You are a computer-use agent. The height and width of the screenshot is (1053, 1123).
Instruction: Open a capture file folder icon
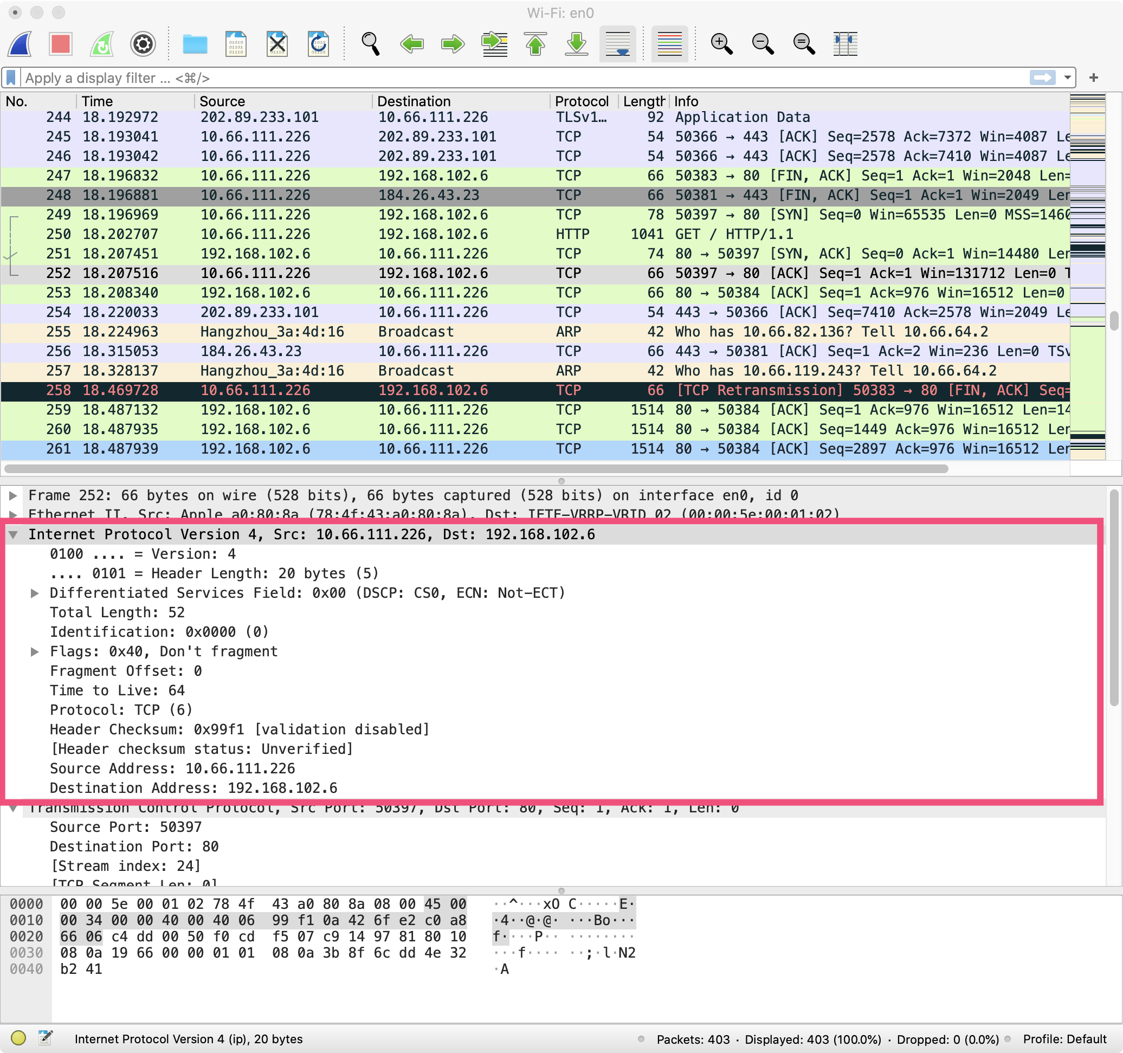pos(195,43)
